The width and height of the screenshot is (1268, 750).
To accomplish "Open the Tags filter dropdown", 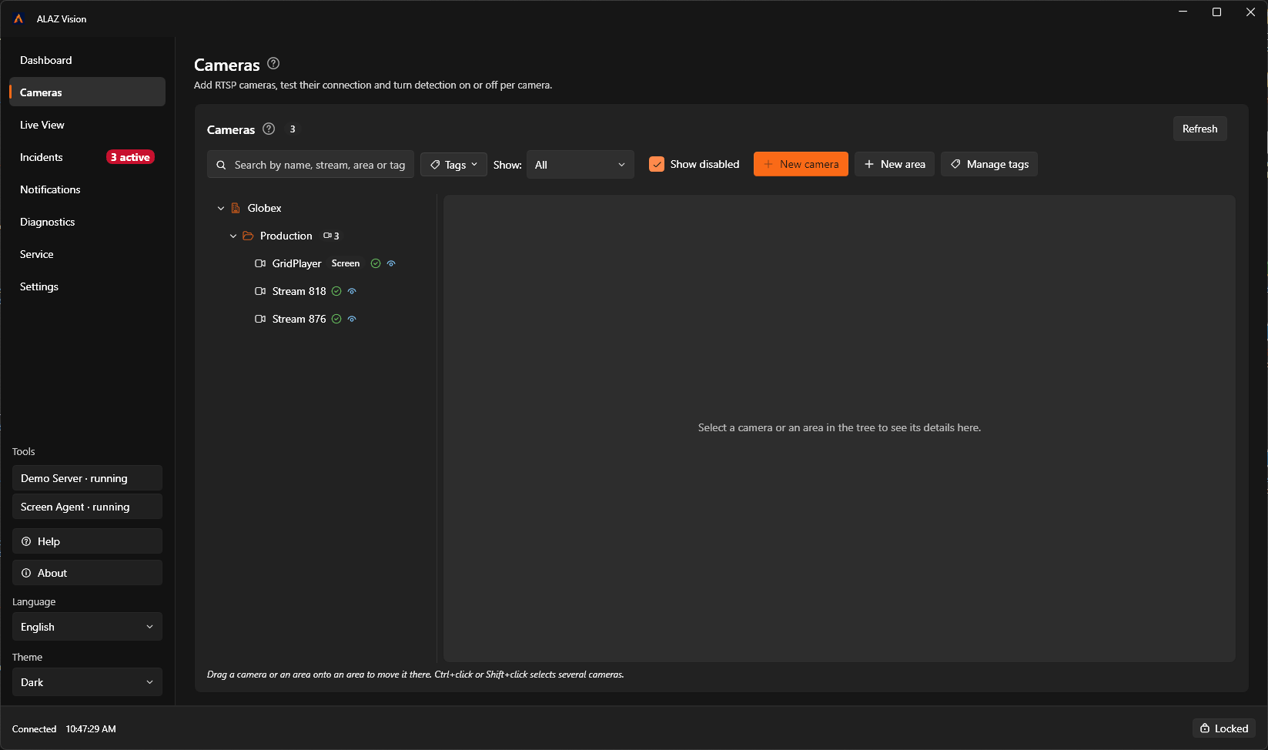I will [x=453, y=164].
